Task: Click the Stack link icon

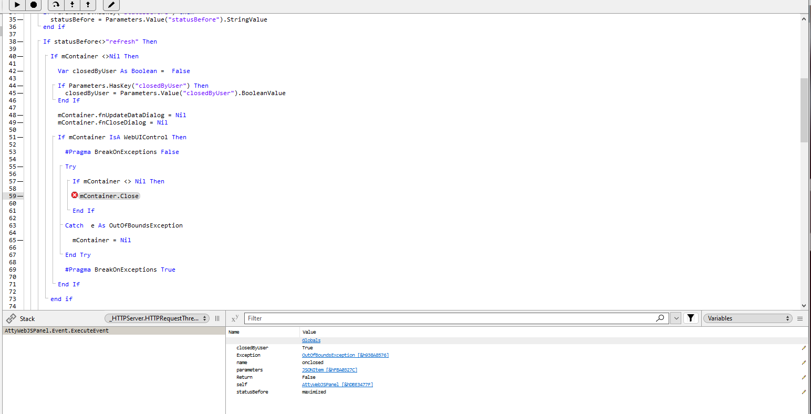Action: point(11,318)
